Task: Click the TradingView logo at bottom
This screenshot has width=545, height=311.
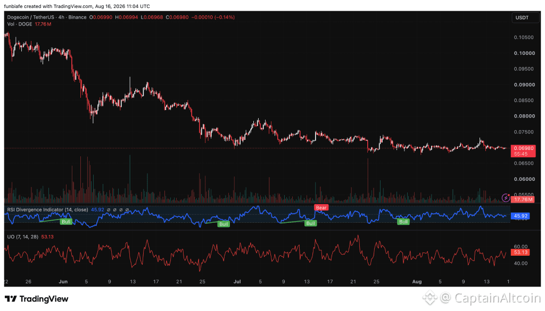Action: pos(37,299)
